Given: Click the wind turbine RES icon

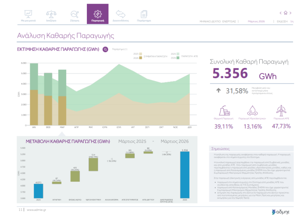Looking at the screenshot, I should [281, 110].
